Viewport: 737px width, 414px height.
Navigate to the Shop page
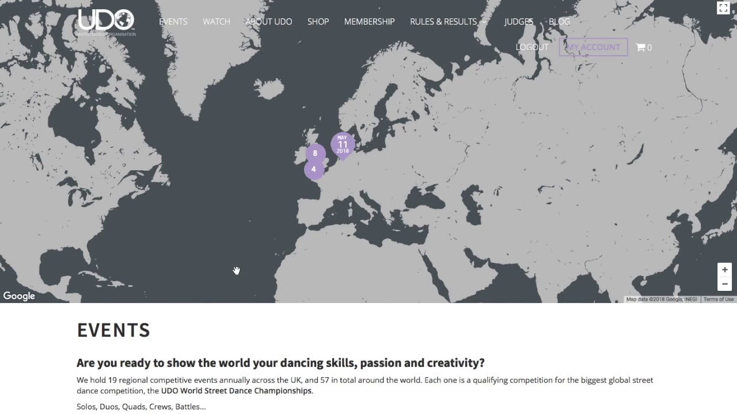coord(318,22)
